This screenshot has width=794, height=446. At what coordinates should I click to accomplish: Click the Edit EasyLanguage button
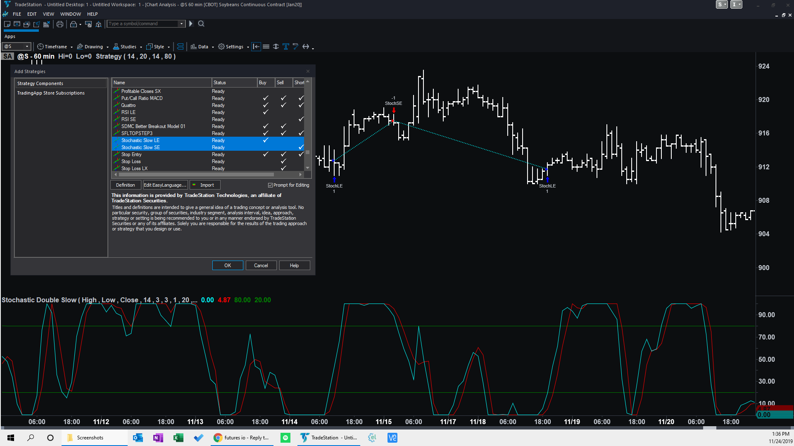tap(165, 185)
